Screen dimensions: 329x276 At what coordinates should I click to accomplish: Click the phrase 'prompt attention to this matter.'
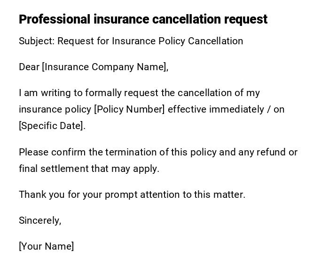pos(175,195)
